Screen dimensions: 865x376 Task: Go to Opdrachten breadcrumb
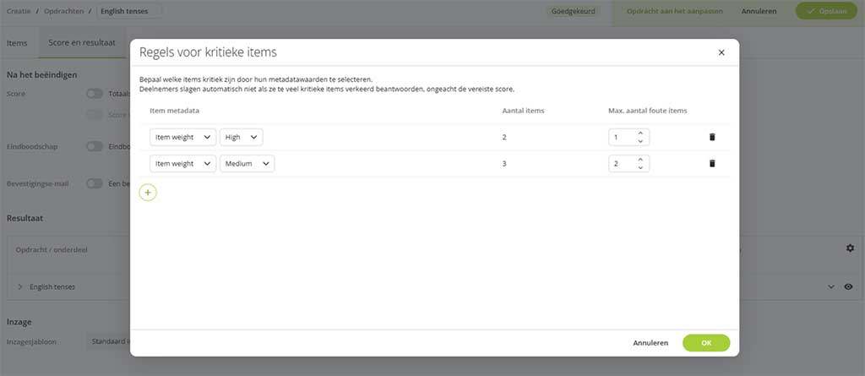pos(64,11)
